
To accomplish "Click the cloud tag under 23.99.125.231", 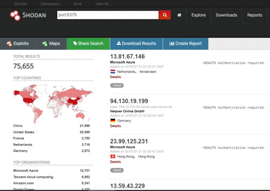I will [117, 170].
